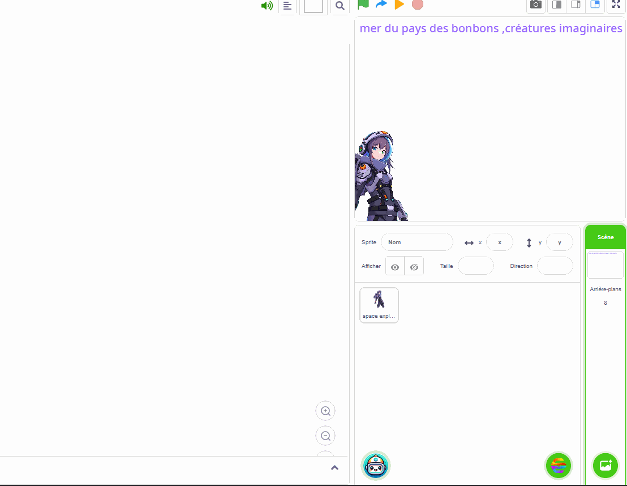Click the sprite Nom input field
Viewport: 627px width, 486px height.
pos(417,242)
